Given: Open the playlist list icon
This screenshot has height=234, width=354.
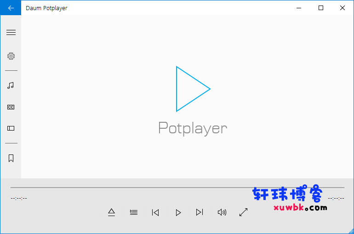Looking at the screenshot, I should coord(134,212).
